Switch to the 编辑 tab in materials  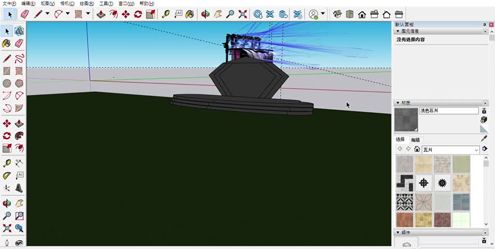coord(416,140)
